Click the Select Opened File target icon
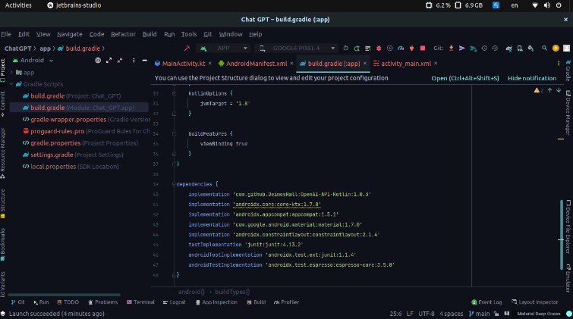The height and width of the screenshot is (319, 573). 98,60
